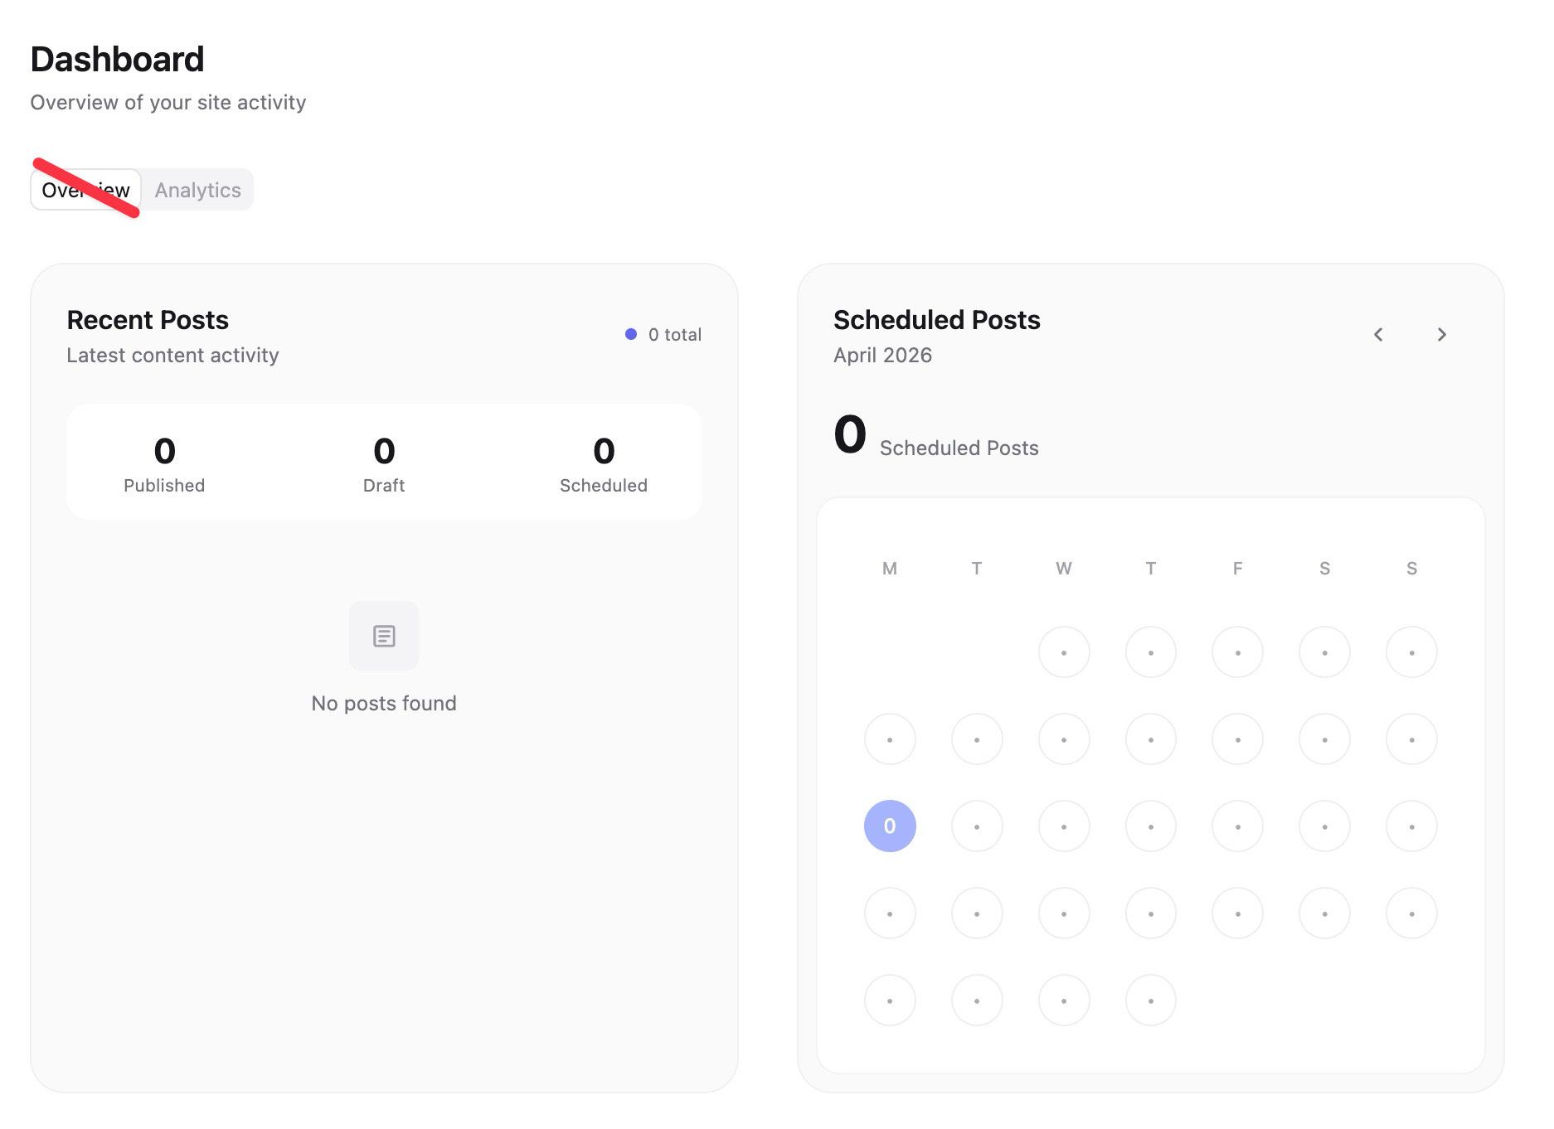
Task: Click the April 2026 month label
Action: tap(882, 355)
